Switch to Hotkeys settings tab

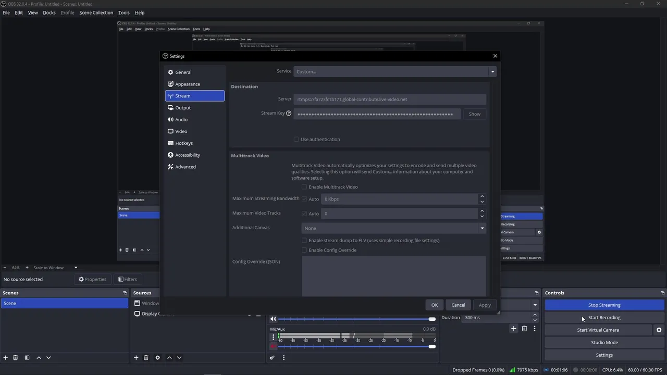tap(195, 143)
